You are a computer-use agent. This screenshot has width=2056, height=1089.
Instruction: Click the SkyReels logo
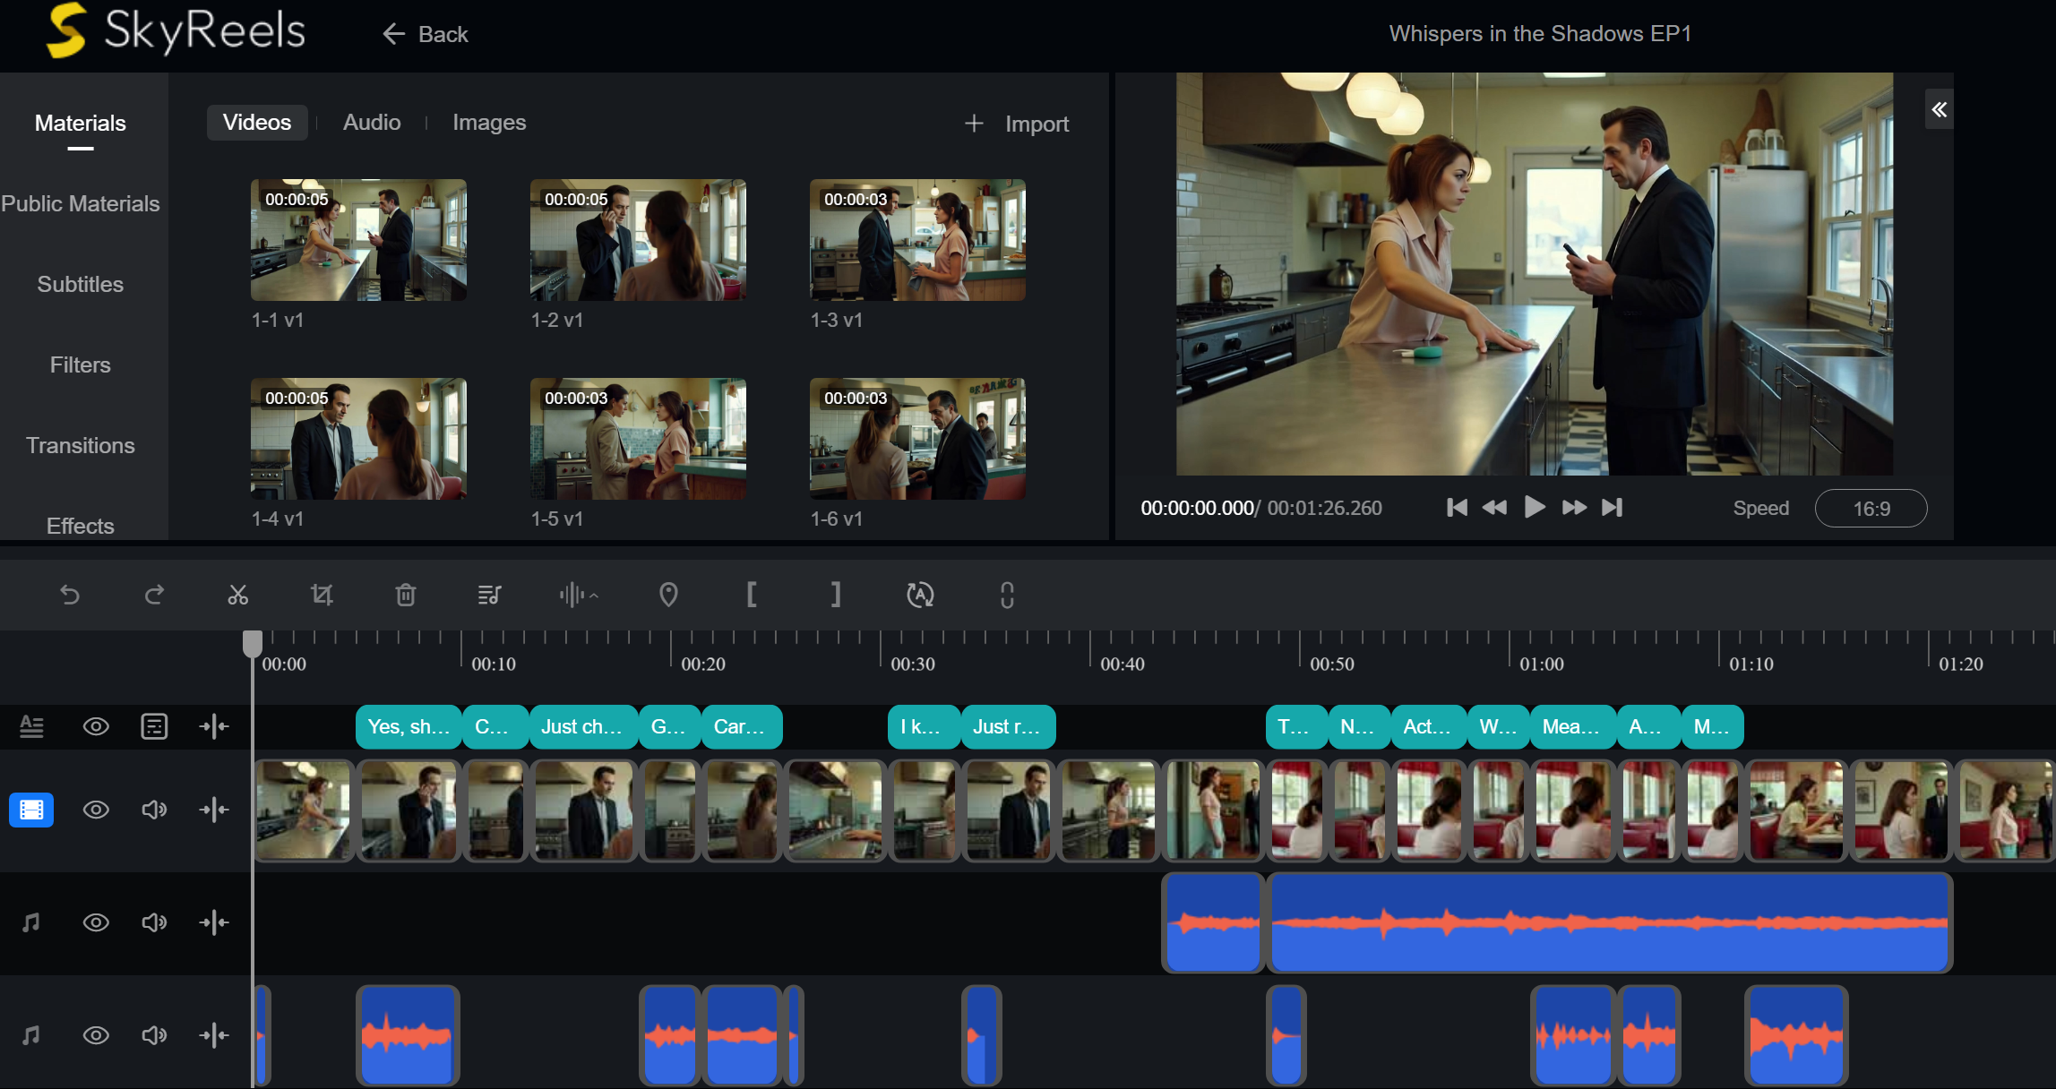point(176,30)
